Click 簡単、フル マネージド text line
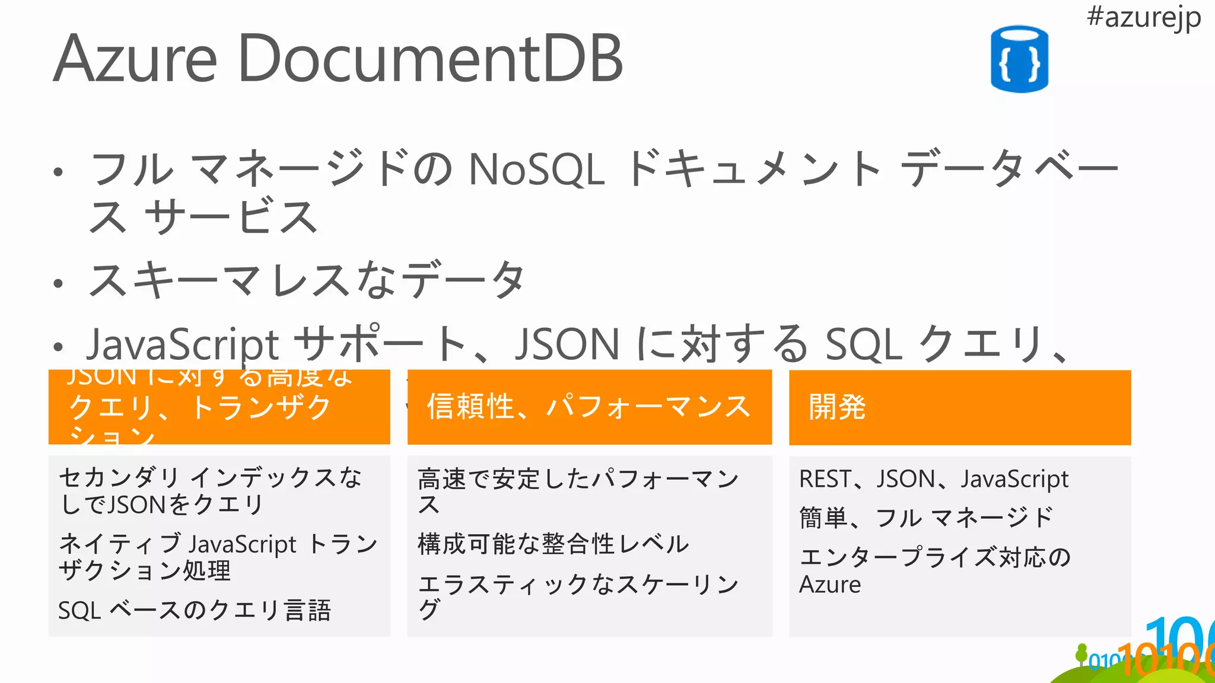The image size is (1215, 683). (926, 518)
